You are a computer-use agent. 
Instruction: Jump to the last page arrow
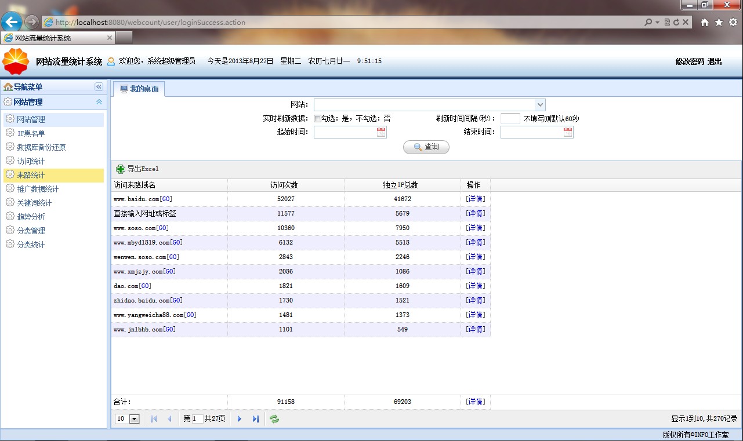point(255,419)
